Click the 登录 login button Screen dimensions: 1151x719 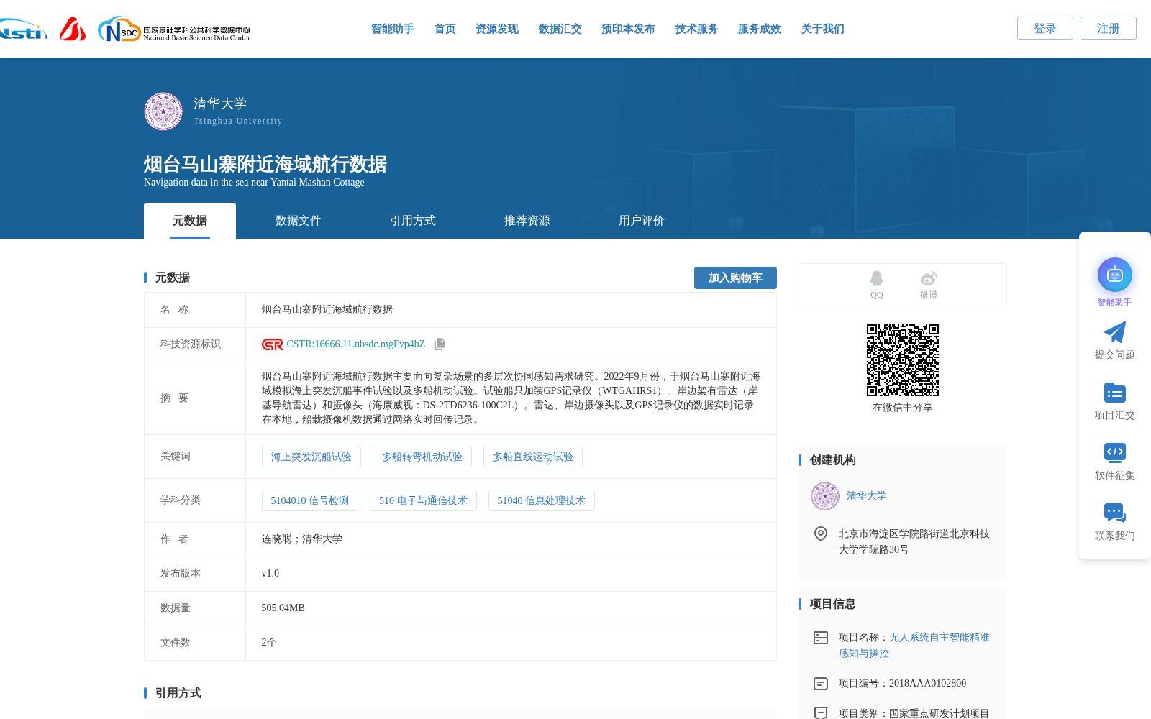point(1045,28)
